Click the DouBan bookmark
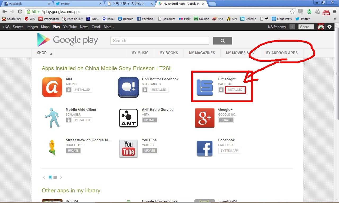Viewport: 339px width, 203px height. coord(202,19)
